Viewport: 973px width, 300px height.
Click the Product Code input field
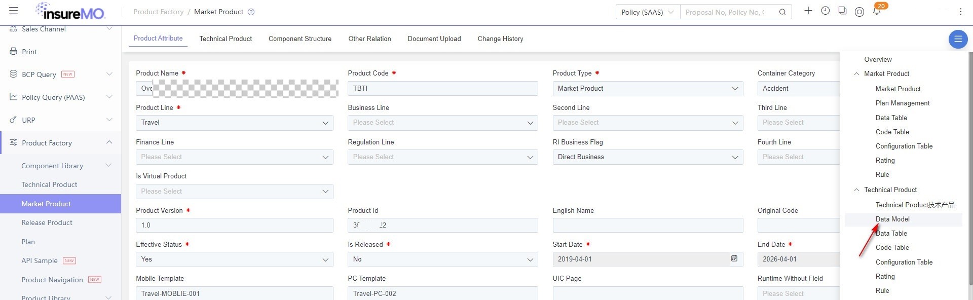coord(442,88)
